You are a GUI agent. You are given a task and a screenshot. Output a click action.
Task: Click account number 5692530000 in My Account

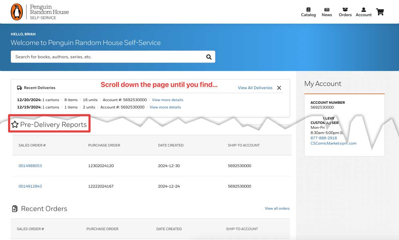point(322,108)
